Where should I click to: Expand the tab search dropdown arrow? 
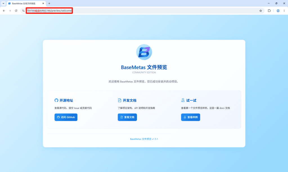click(x=3, y=3)
